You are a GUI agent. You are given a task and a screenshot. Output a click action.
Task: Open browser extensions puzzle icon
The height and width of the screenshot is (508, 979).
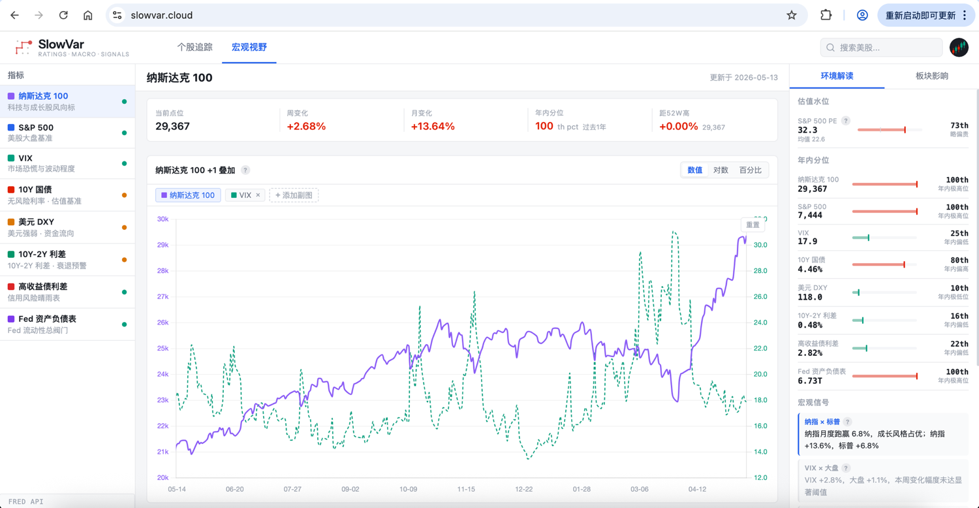pyautogui.click(x=826, y=15)
